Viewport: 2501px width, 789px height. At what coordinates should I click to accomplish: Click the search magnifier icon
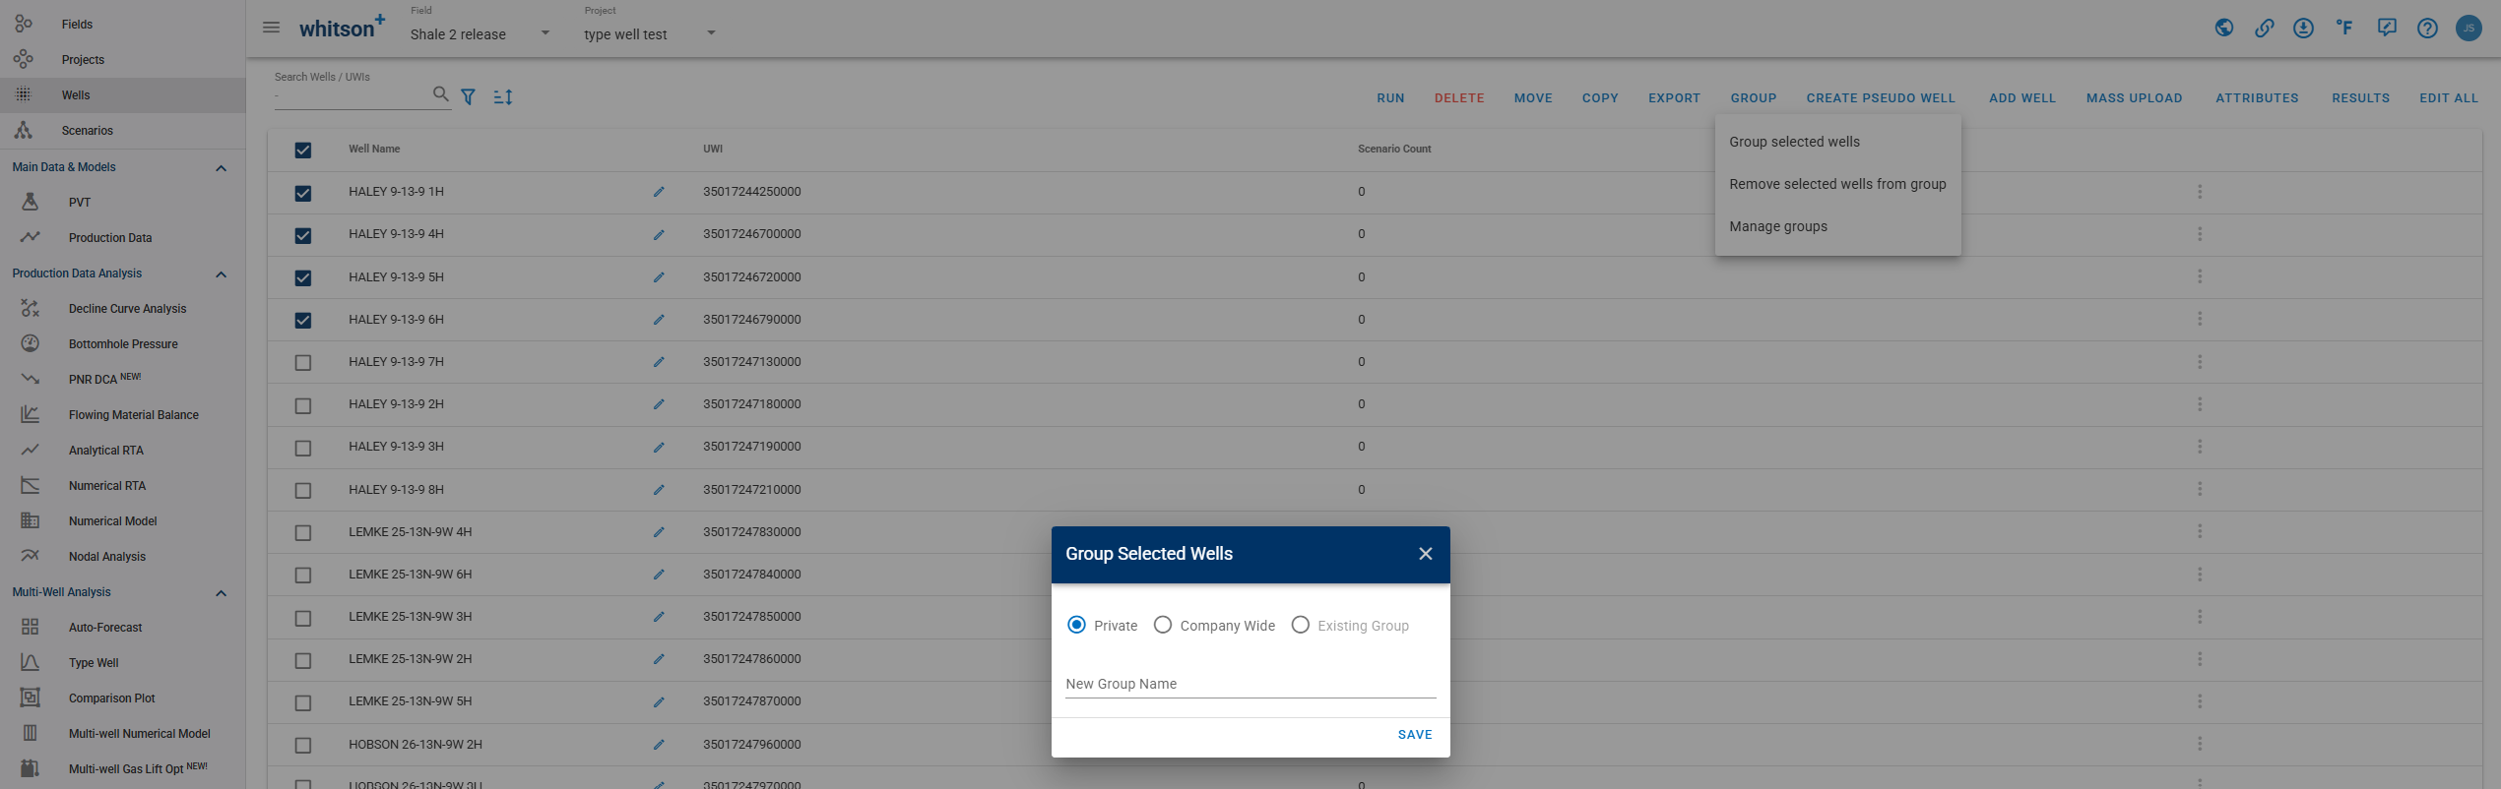pyautogui.click(x=440, y=94)
